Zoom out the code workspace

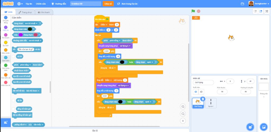point(183,114)
